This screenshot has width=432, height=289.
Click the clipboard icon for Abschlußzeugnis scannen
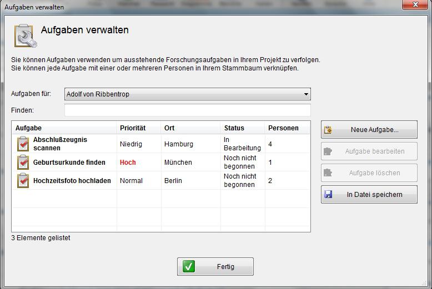(23, 144)
